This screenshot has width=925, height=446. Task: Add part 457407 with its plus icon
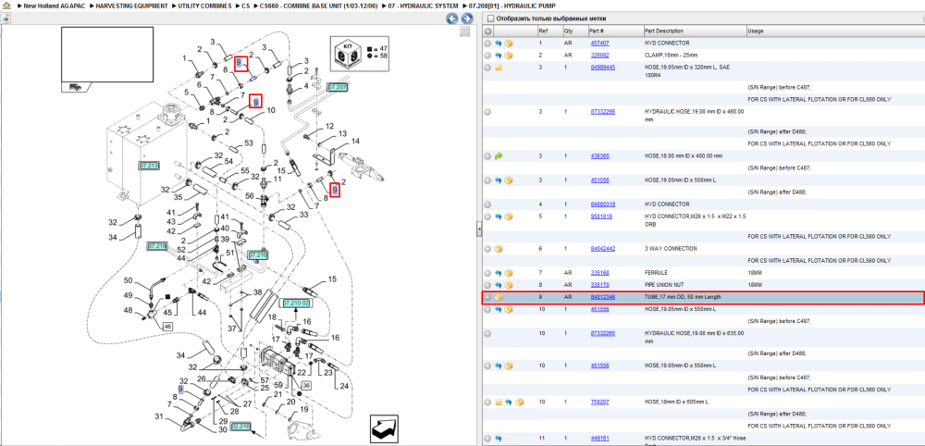coord(487,43)
